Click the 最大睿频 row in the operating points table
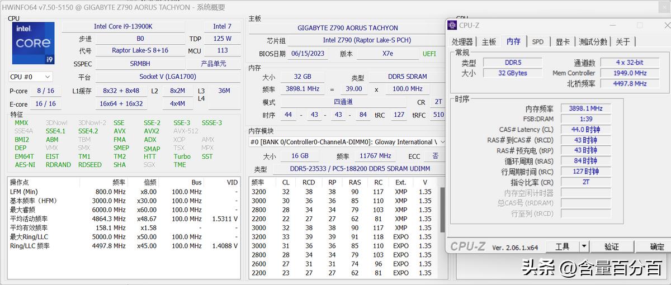The image size is (671, 285). pos(124,210)
